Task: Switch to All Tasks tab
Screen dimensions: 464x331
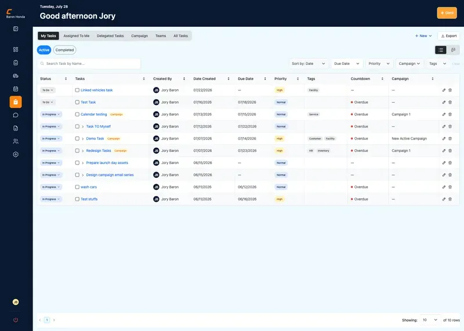Action: coord(180,36)
